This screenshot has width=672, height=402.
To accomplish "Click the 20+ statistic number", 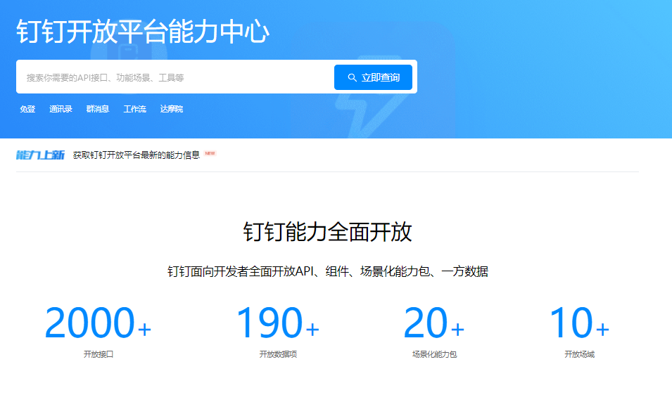I will 433,323.
